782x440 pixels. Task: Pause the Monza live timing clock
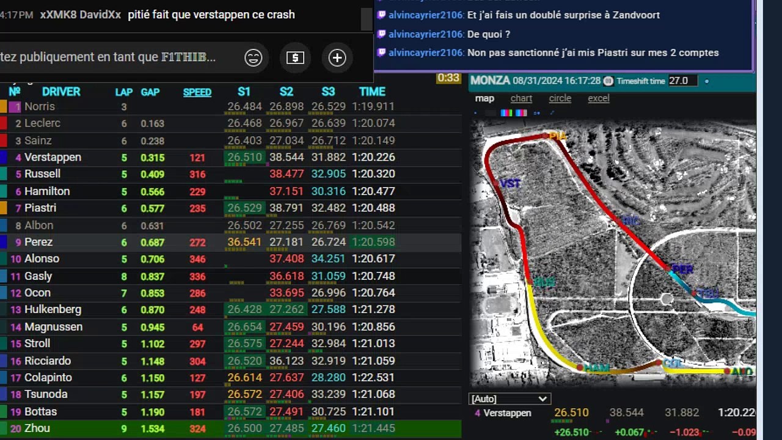pyautogui.click(x=608, y=81)
